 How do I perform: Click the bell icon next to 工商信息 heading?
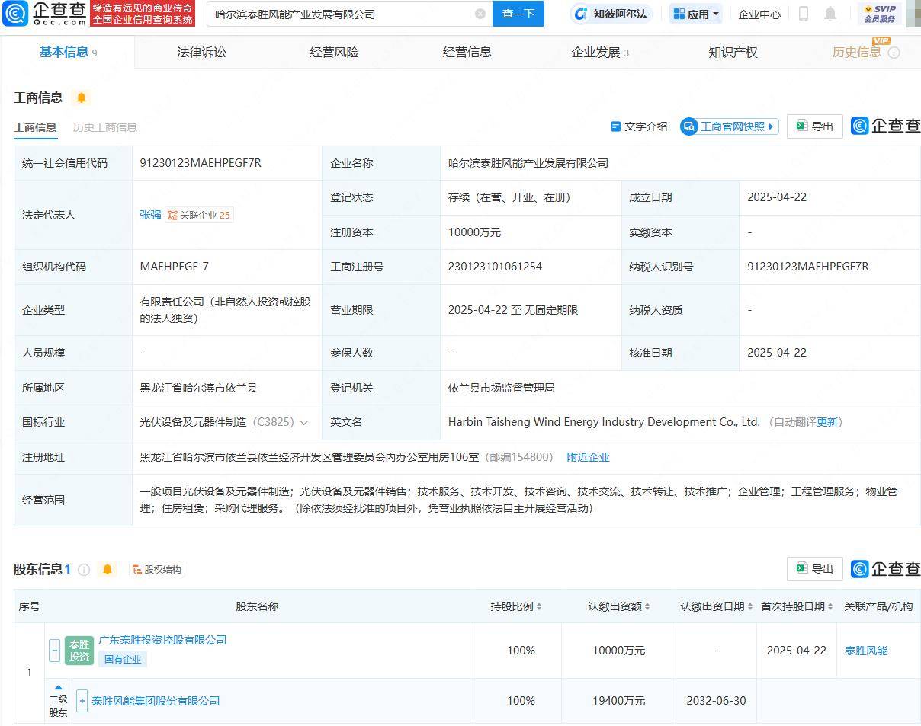(82, 98)
